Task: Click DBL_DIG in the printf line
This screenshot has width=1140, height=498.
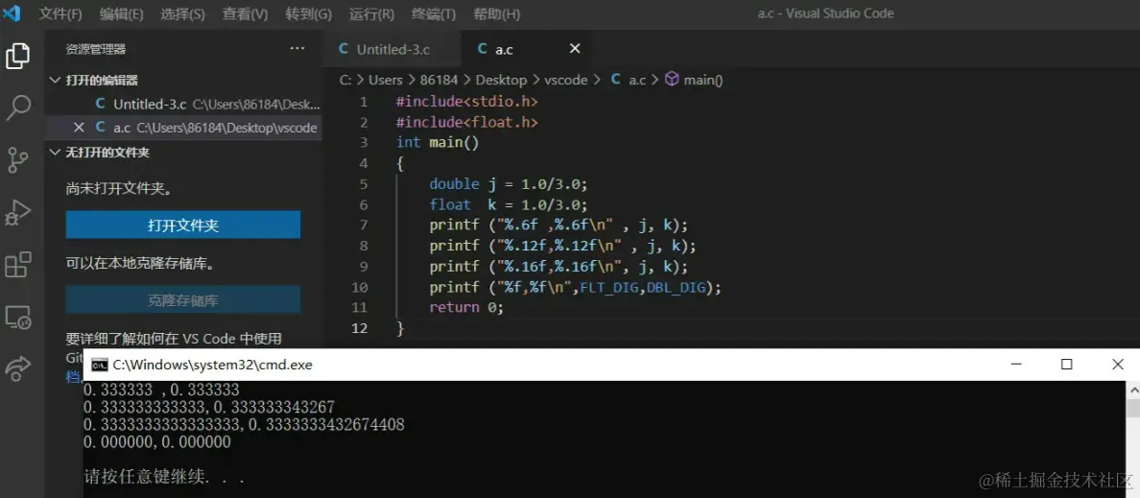Action: click(x=675, y=287)
